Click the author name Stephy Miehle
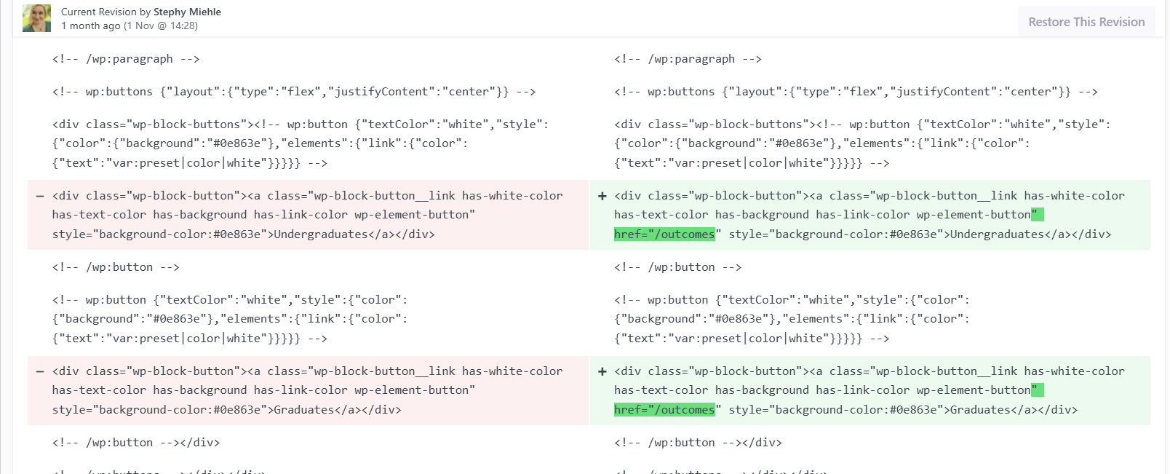Screen dimensions: 1170x474 pos(187,12)
